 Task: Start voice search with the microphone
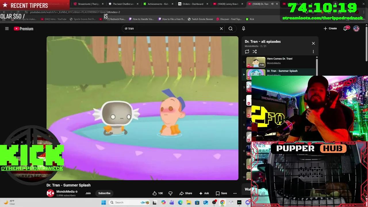click(244, 28)
